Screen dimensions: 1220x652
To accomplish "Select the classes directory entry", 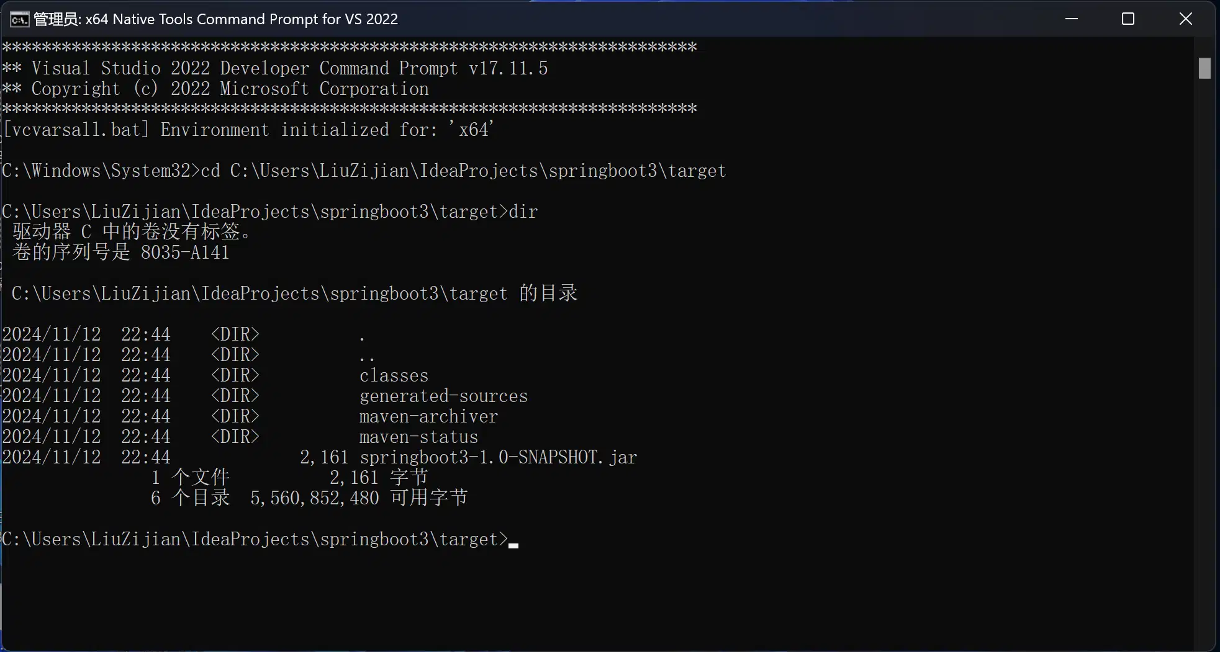I will (x=394, y=375).
